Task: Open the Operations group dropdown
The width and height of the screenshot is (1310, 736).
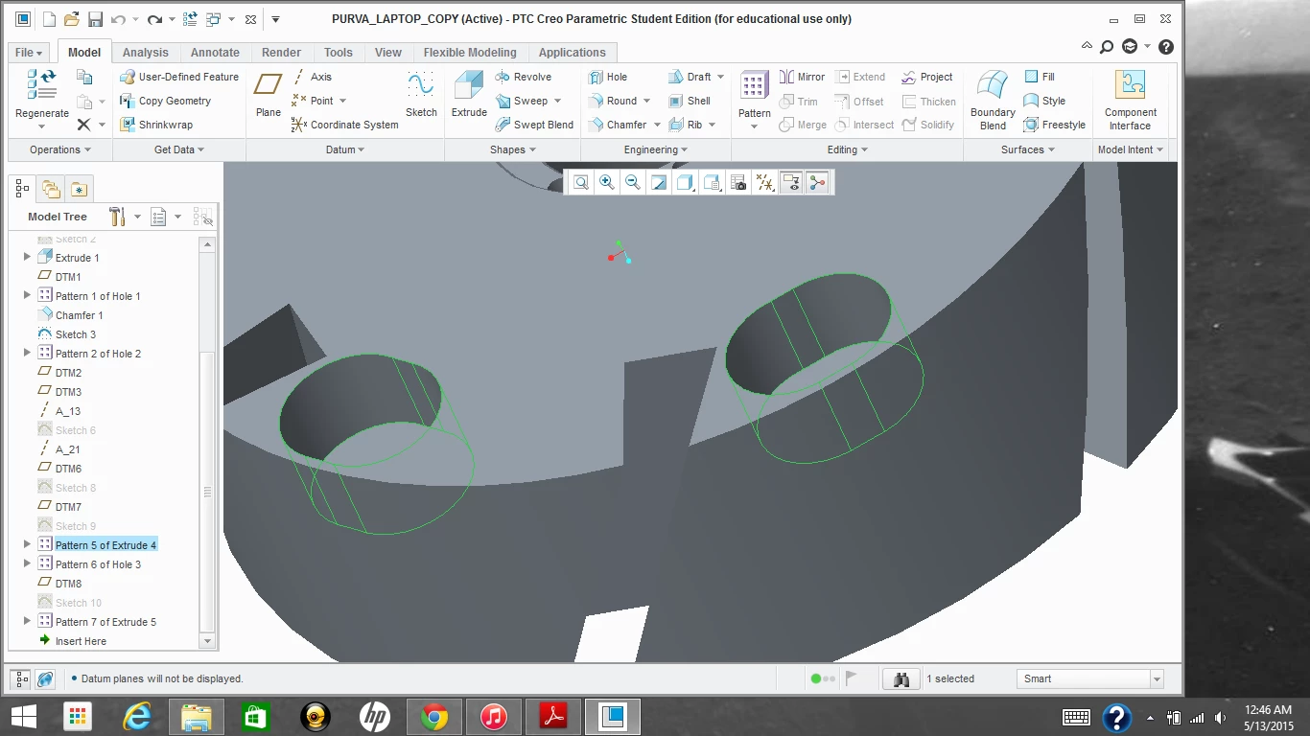Action: (59, 149)
